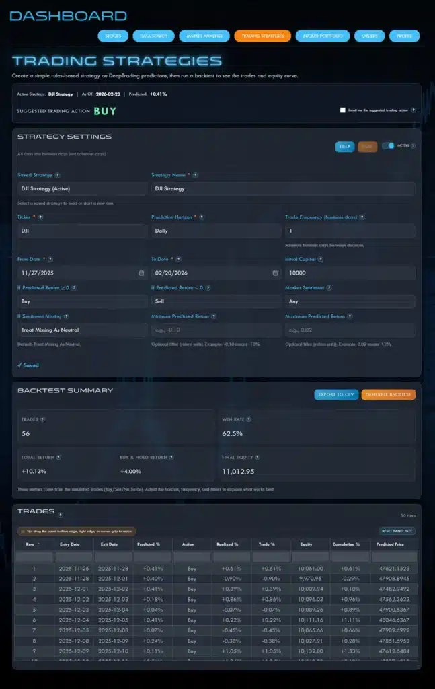The height and width of the screenshot is (689, 435).
Task: Show help for If Predicted Return < 0
Action: pyautogui.click(x=208, y=288)
